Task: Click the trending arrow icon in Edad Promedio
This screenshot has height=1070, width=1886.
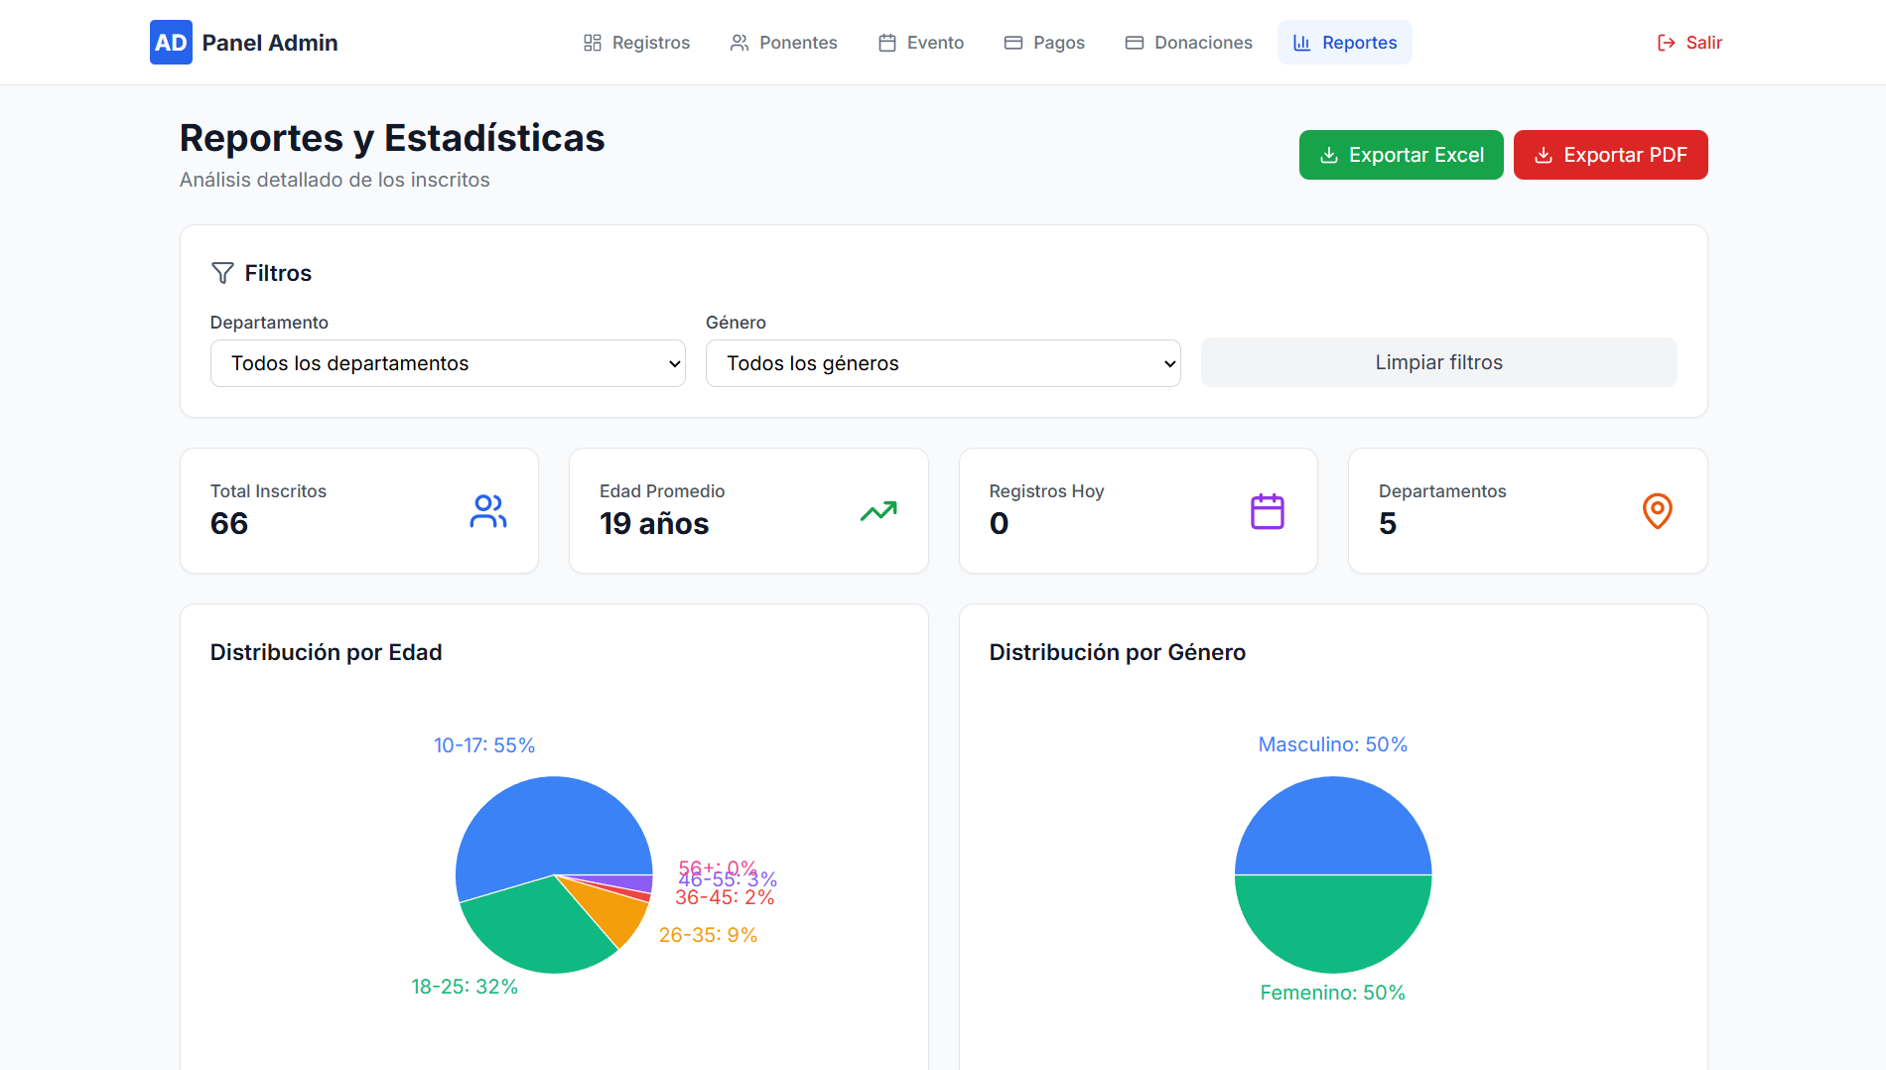Action: coord(877,511)
